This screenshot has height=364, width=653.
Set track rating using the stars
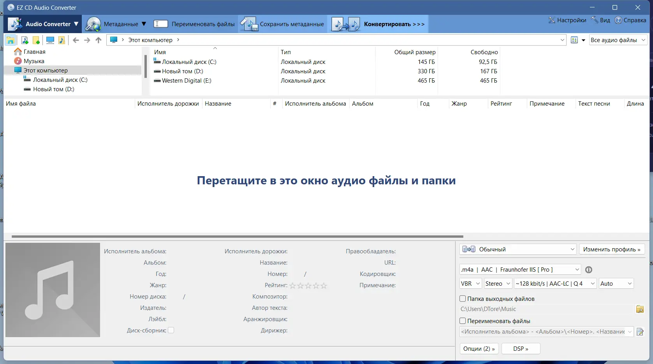308,286
